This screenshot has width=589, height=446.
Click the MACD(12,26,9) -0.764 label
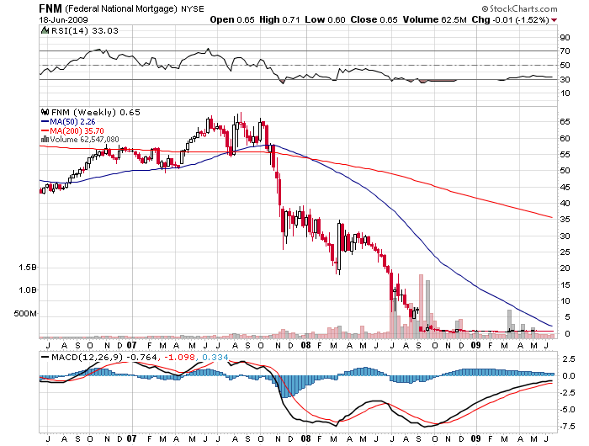pos(104,357)
